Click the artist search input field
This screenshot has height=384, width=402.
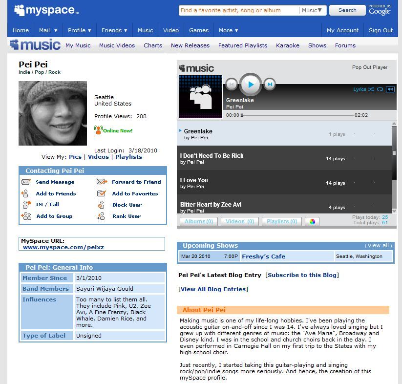238,10
